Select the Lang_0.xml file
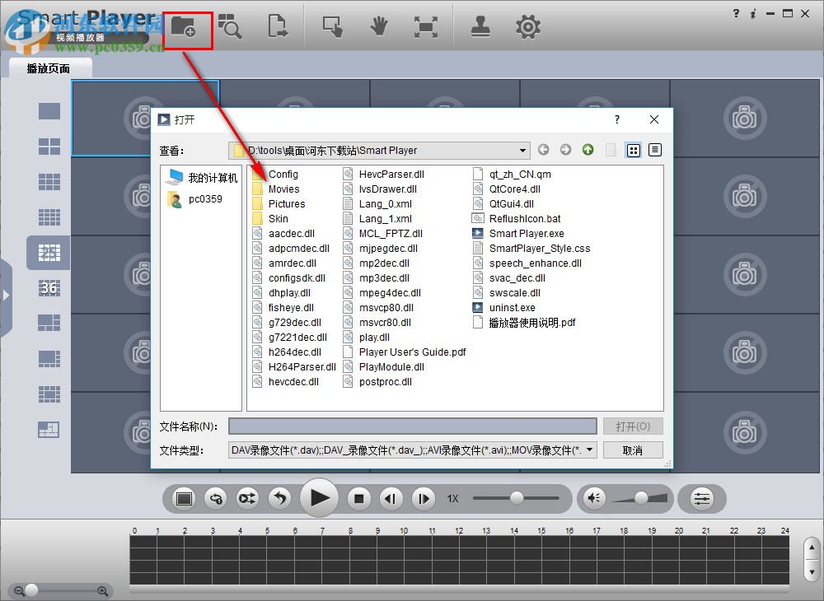Viewport: 824px width, 601px height. point(377,203)
